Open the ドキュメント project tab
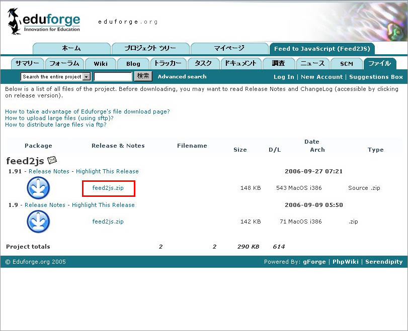Image resolution: width=408 pixels, height=331 pixels. (241, 63)
